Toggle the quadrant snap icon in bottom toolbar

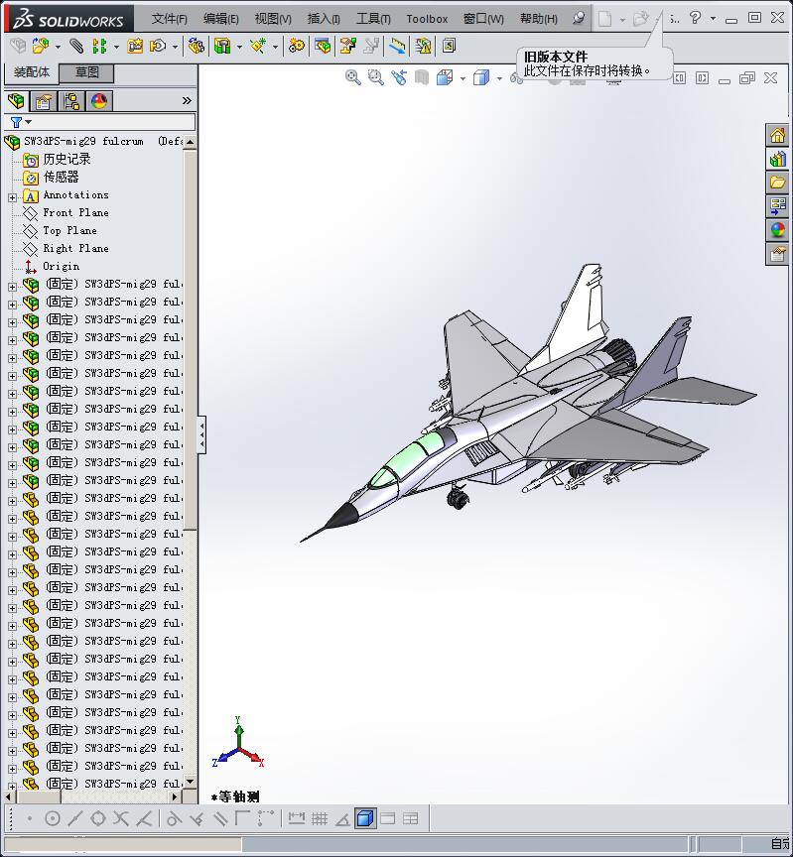click(98, 818)
